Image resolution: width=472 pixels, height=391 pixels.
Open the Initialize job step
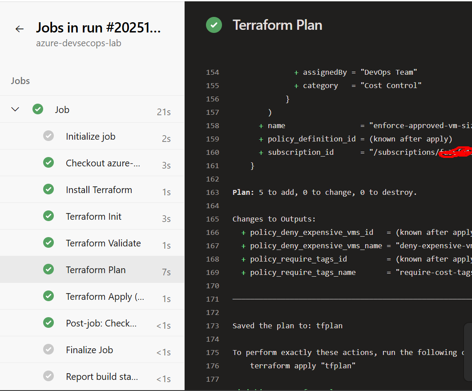[x=90, y=137]
